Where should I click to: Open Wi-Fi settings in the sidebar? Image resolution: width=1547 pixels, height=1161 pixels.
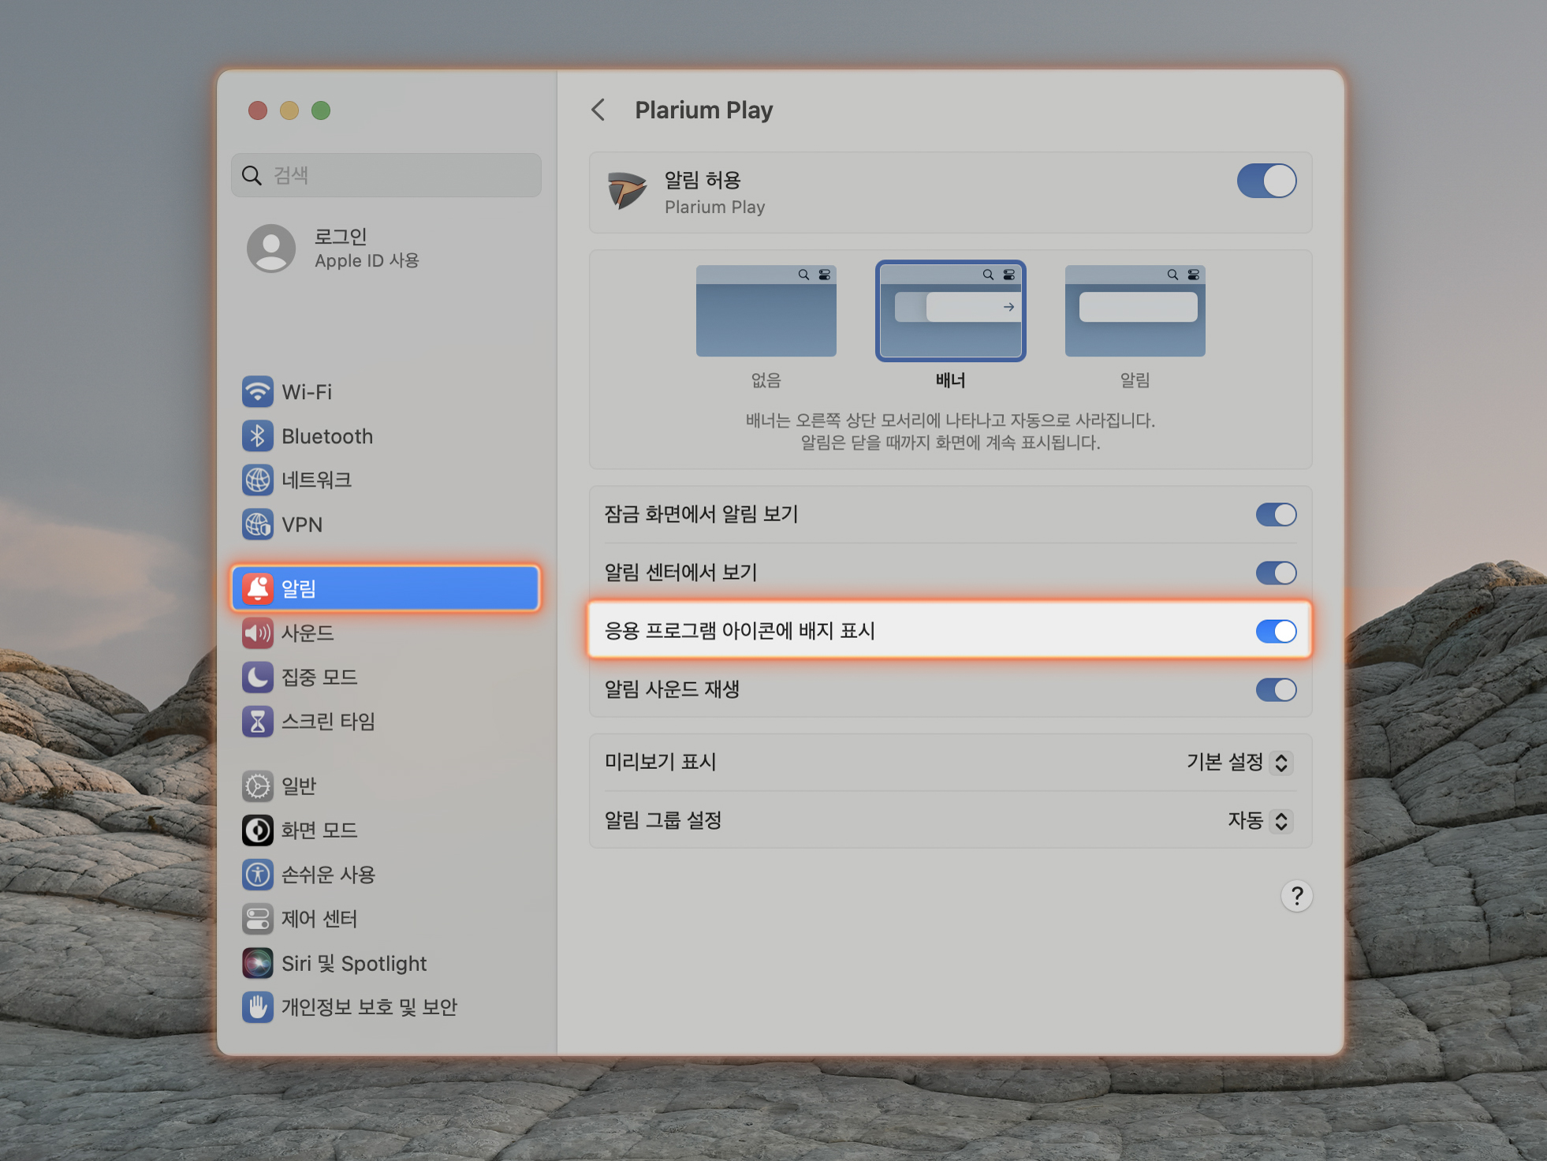pos(306,392)
